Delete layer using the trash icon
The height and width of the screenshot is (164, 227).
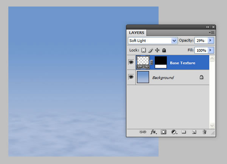pos(204,132)
